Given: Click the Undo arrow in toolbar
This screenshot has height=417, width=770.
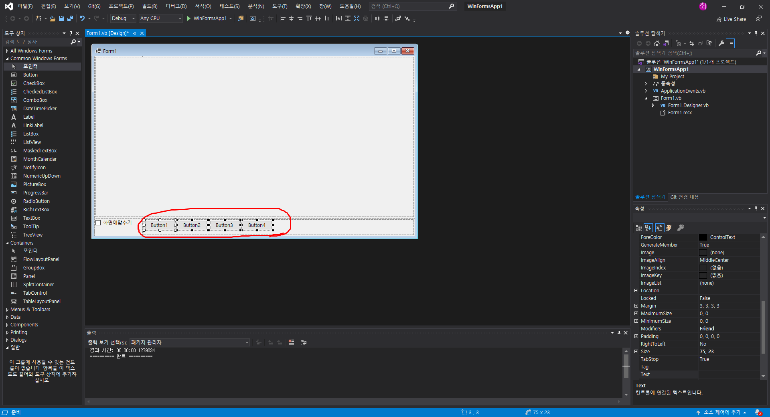Looking at the screenshot, I should pyautogui.click(x=82, y=18).
